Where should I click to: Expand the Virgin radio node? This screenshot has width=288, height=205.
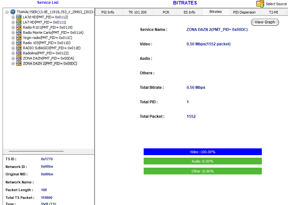tap(13, 38)
